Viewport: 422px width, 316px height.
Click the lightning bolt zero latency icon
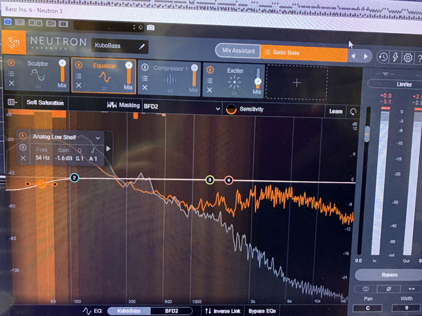tap(395, 57)
